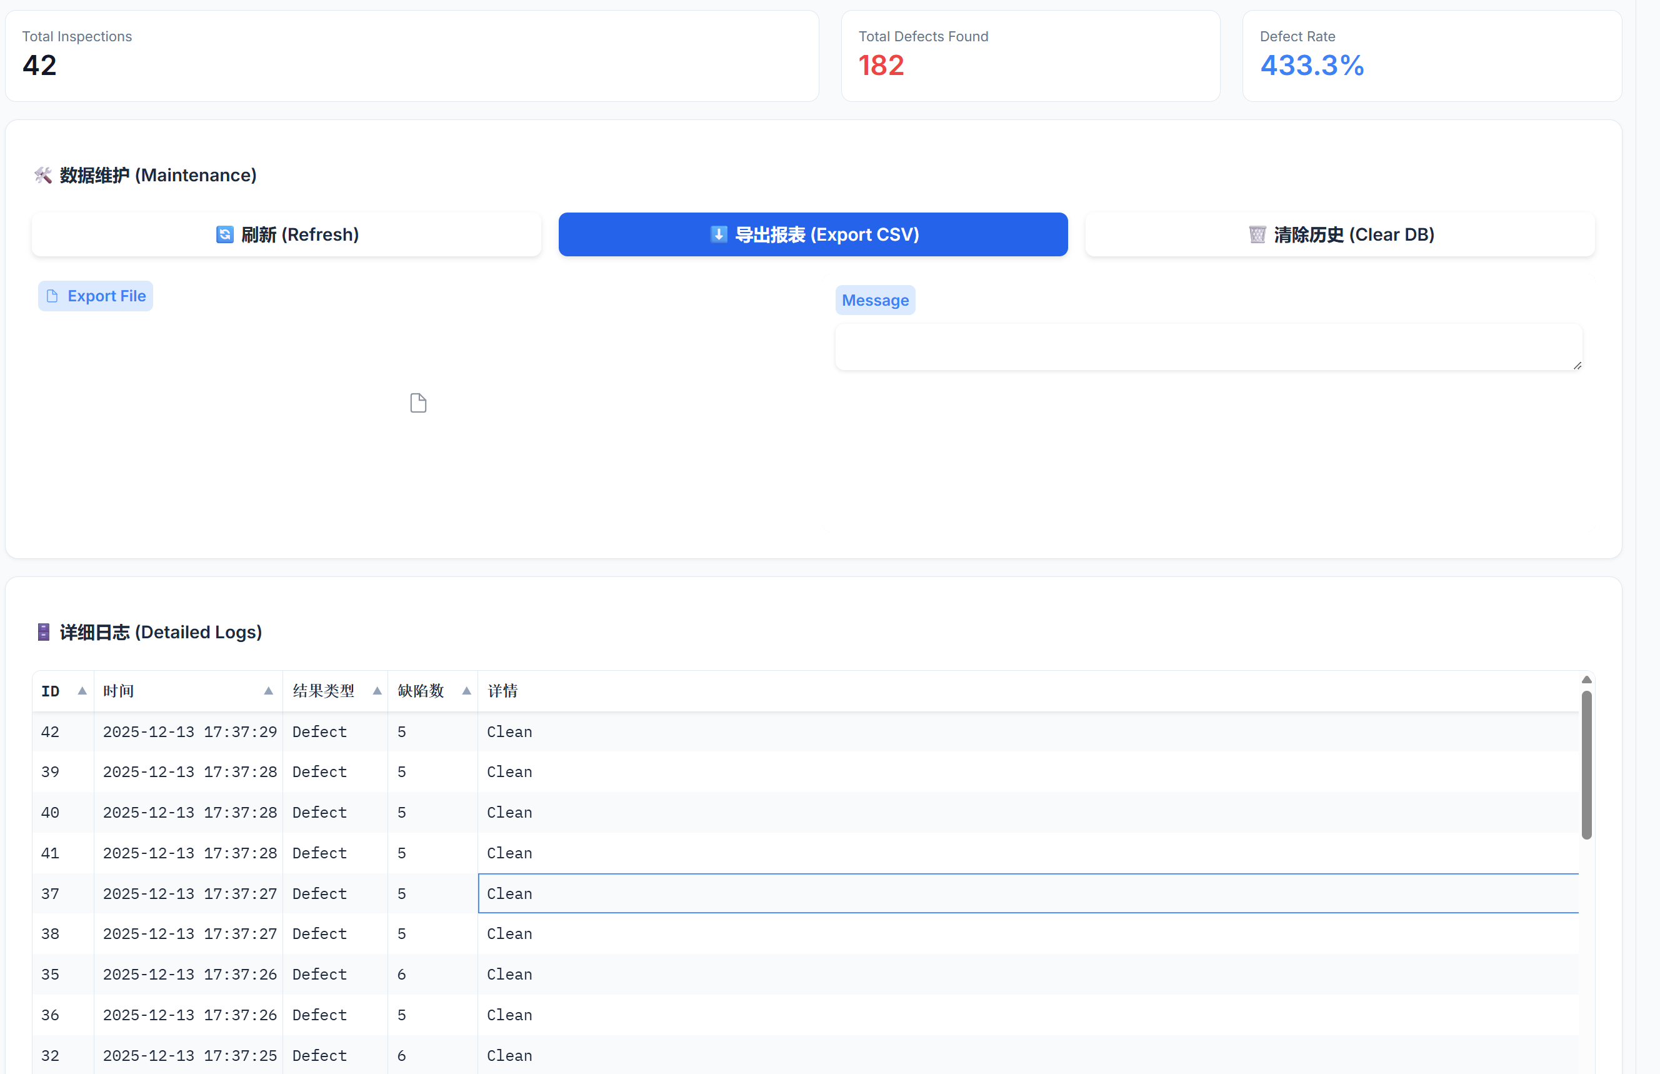Viewport: 1660px width, 1074px height.
Task: Click the file placeholder icon in export area
Action: [417, 403]
